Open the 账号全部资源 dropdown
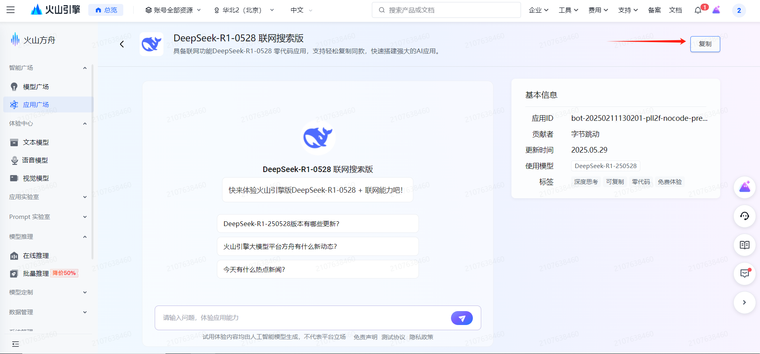The image size is (760, 354). pos(173,10)
